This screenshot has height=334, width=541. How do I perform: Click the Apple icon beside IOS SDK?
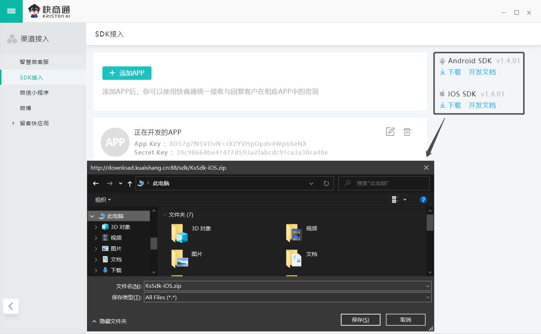pos(442,94)
